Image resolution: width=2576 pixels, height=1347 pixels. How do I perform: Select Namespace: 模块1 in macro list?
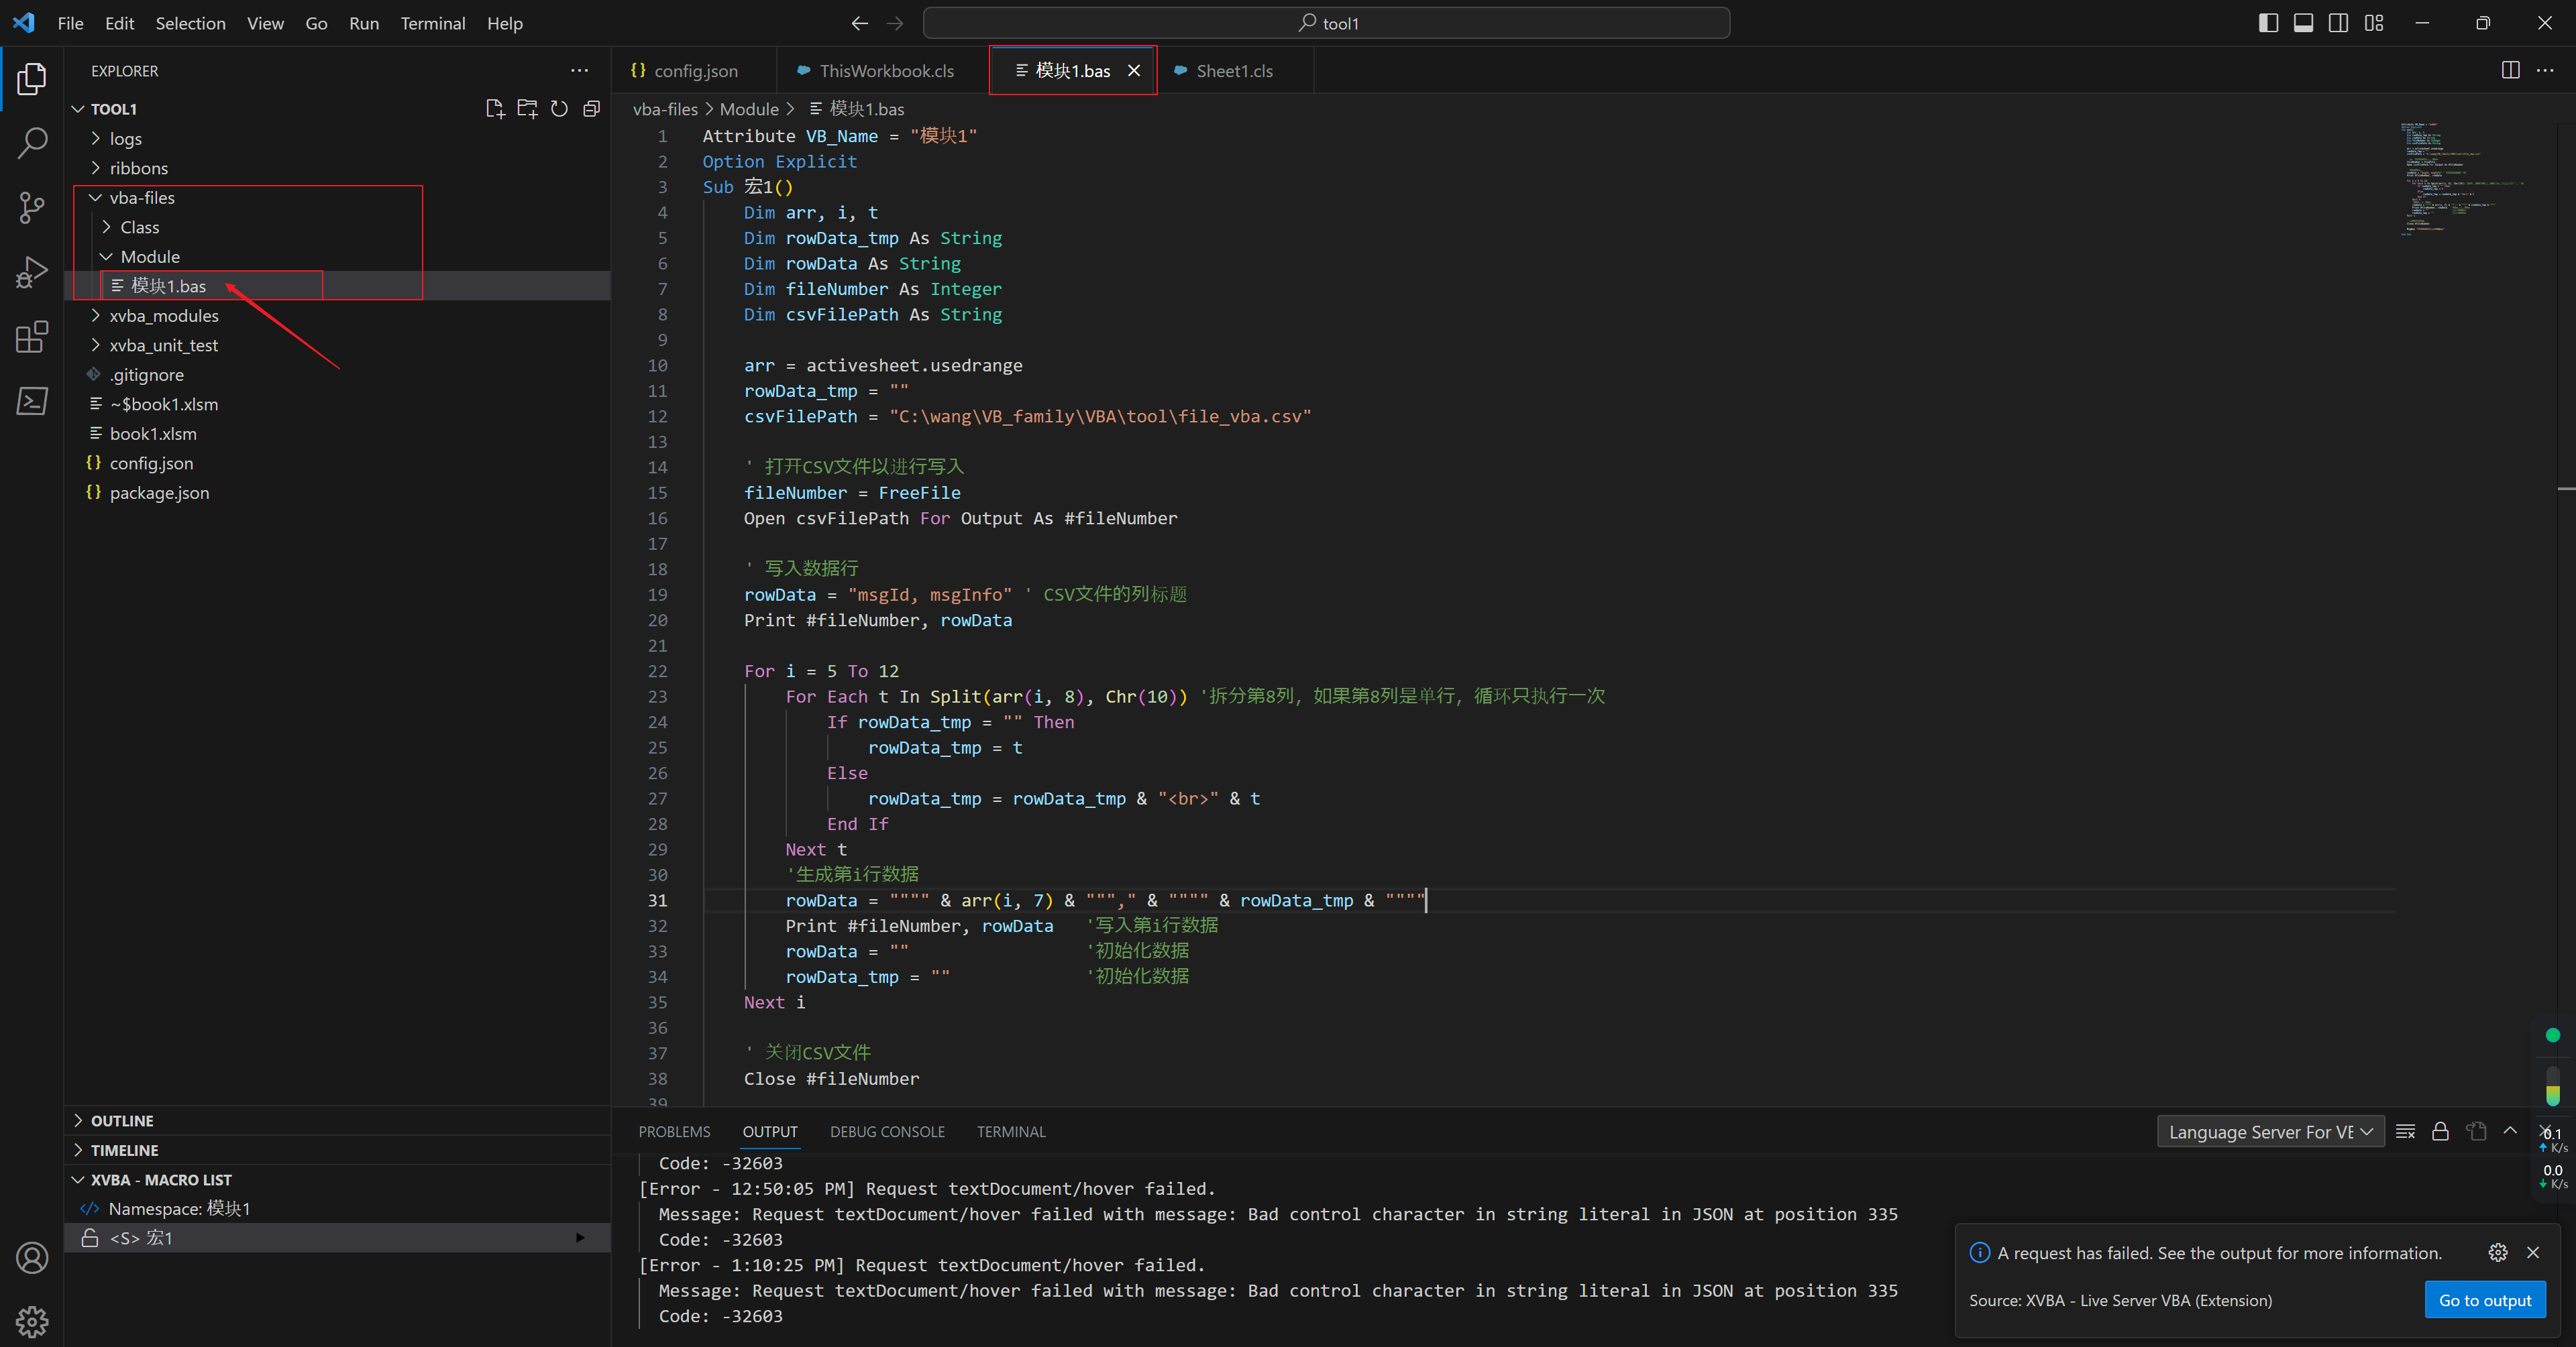[179, 1208]
